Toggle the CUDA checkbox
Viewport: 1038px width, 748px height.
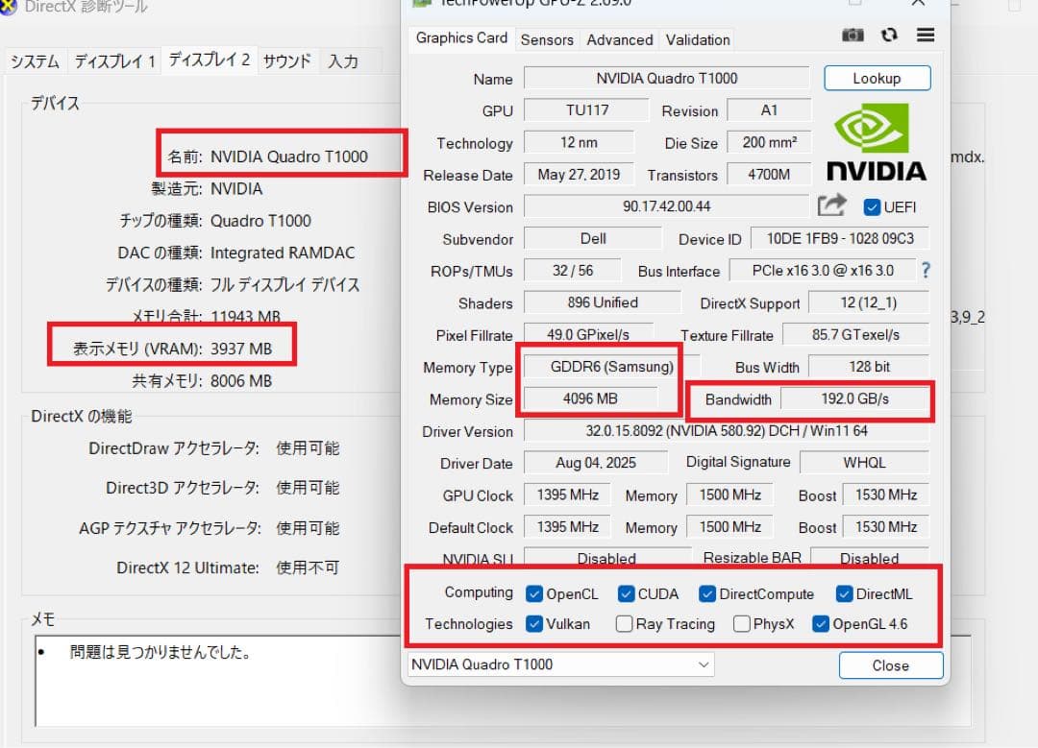626,594
